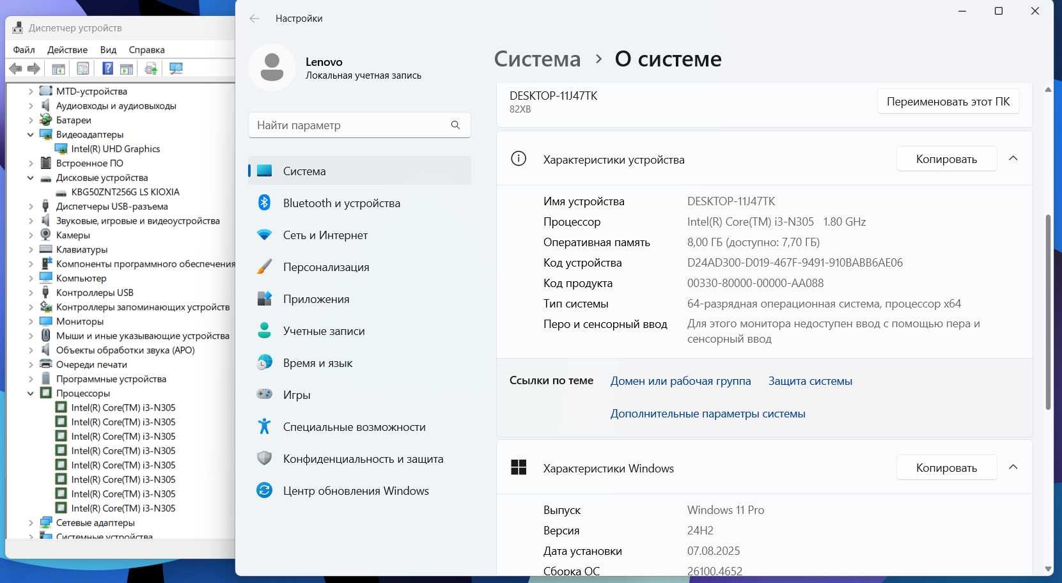Screen dimensions: 1062x583
Task: Expand the Батареи tree node
Action: click(31, 120)
